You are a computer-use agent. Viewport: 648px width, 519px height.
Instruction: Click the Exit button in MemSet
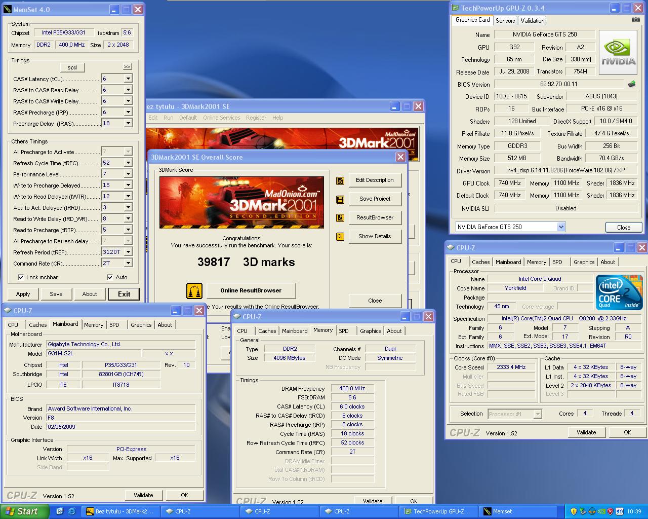coord(124,294)
